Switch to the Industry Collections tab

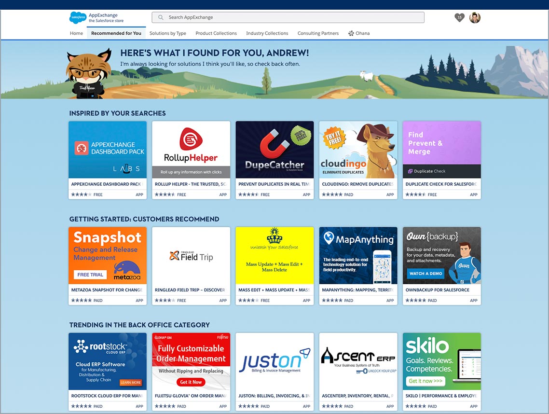(267, 33)
